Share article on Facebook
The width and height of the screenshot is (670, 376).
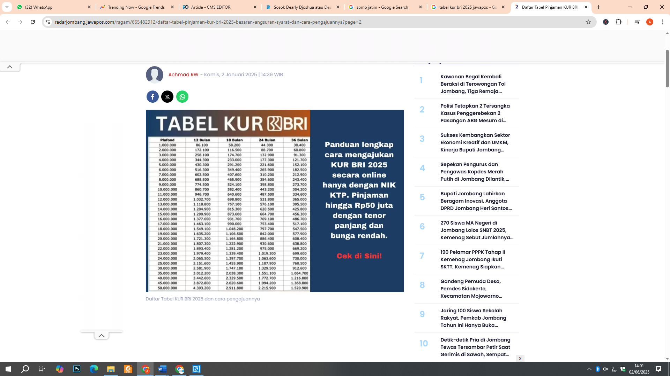click(x=152, y=96)
